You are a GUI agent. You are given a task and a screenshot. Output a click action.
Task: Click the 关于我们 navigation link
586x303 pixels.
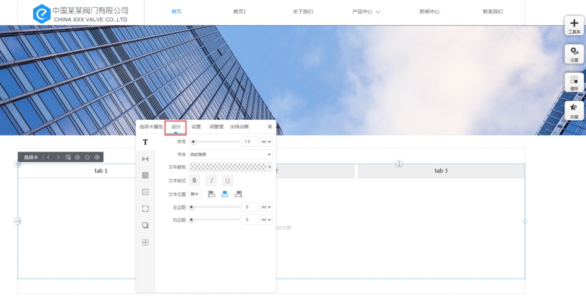(x=303, y=12)
